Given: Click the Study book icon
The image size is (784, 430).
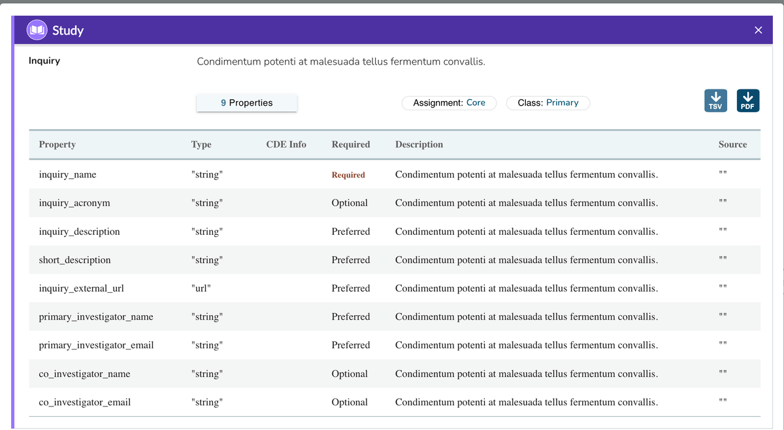Looking at the screenshot, I should (37, 30).
